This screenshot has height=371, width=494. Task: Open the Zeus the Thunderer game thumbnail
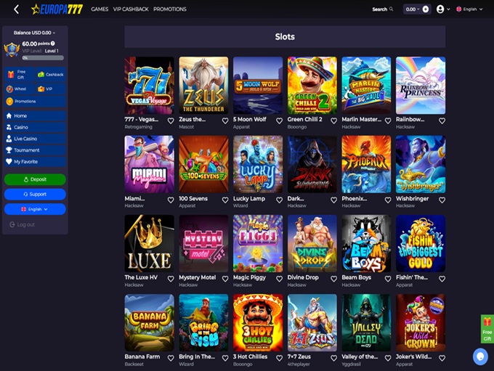(203, 86)
